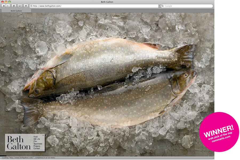This screenshot has width=240, height=160.
Task: Open the Tearsheets section link
Action: click(x=38, y=144)
